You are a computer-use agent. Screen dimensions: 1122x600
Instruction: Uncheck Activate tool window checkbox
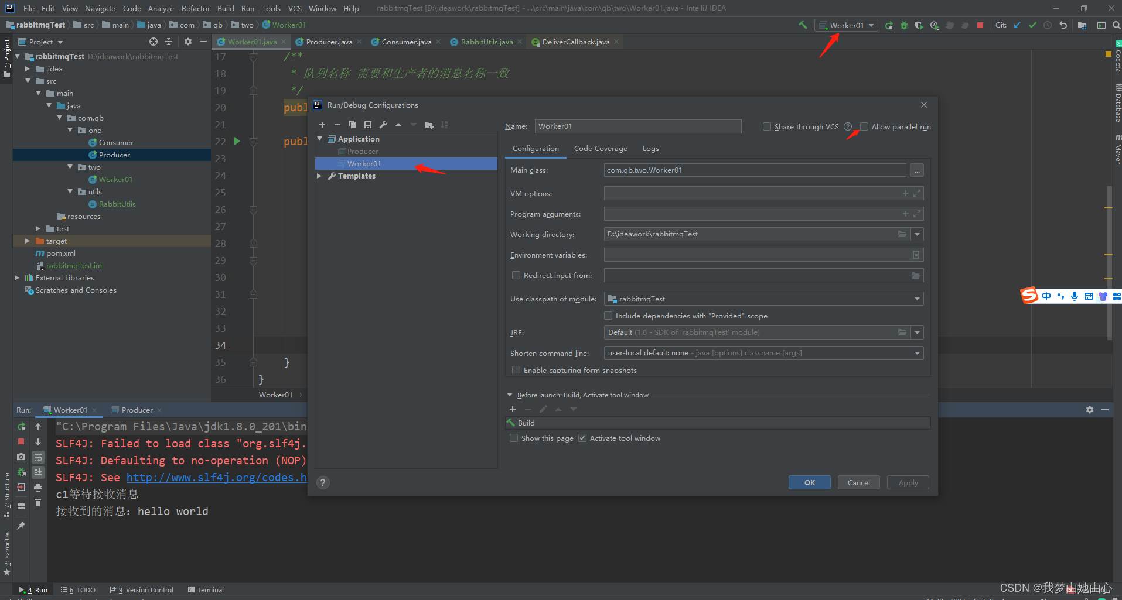point(582,438)
